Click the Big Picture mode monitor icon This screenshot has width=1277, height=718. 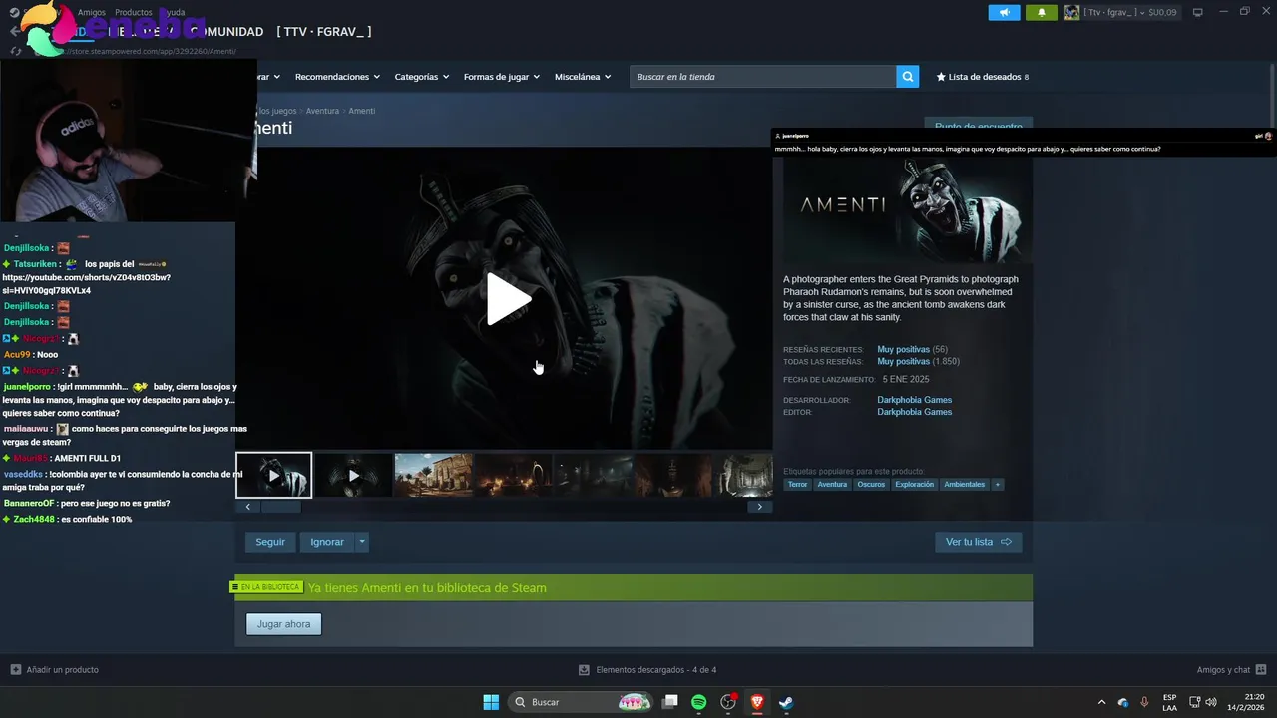[1198, 12]
